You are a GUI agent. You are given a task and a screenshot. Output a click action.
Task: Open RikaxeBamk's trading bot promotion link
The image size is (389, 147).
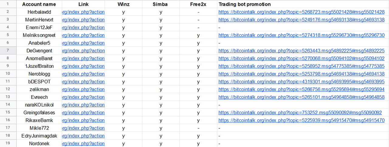tap(301, 121)
